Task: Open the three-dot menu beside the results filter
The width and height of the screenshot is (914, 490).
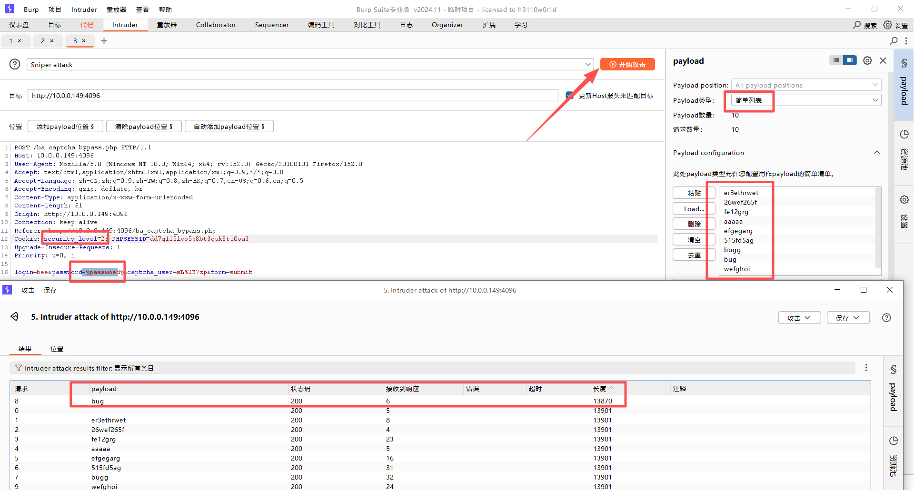Action: tap(866, 368)
